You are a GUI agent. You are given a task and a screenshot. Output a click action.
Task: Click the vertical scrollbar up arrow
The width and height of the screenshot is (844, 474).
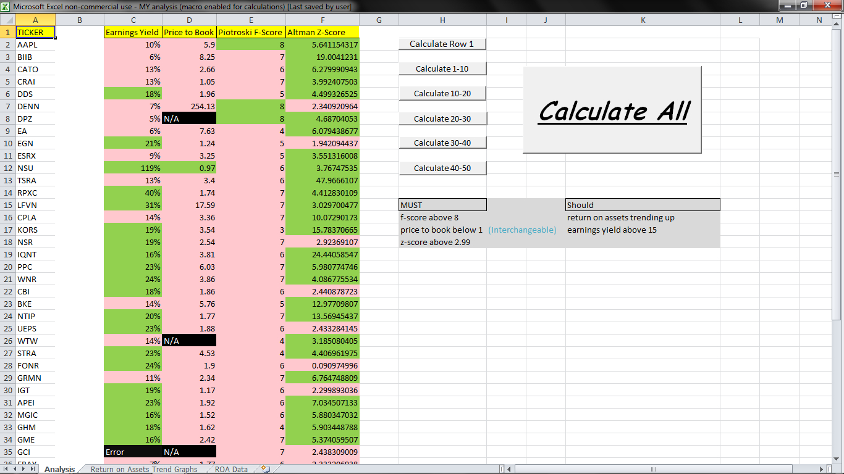837,24
